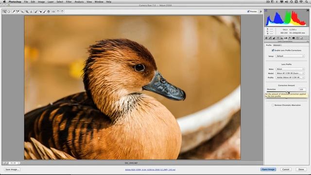The height and width of the screenshot is (175, 311).
Task: Open the Setup dropdown set to Default
Action: tap(290, 56)
